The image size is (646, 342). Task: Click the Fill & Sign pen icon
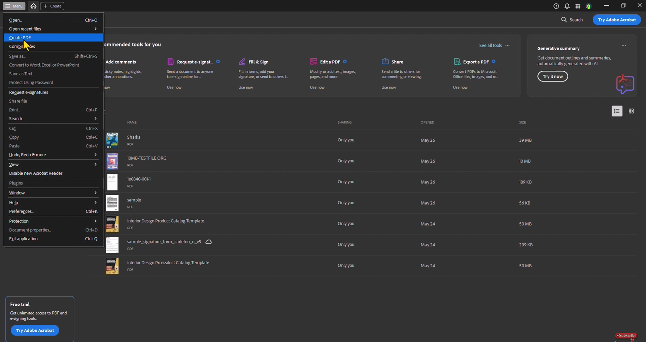tap(242, 62)
